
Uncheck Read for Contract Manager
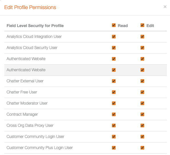coord(114,115)
